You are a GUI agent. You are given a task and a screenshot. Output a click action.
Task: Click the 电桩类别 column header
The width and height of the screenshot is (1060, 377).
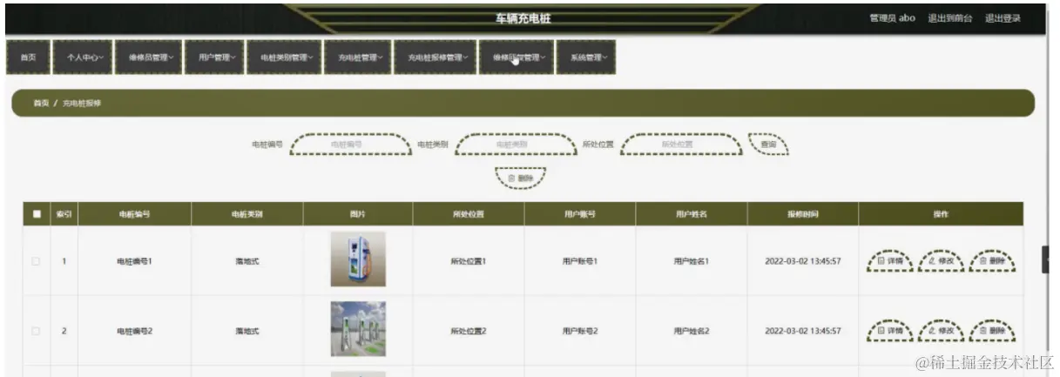point(247,213)
